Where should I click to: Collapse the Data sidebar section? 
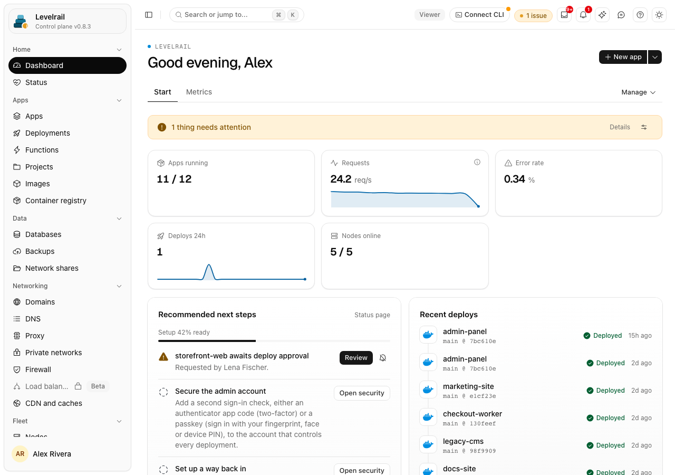tap(119, 218)
